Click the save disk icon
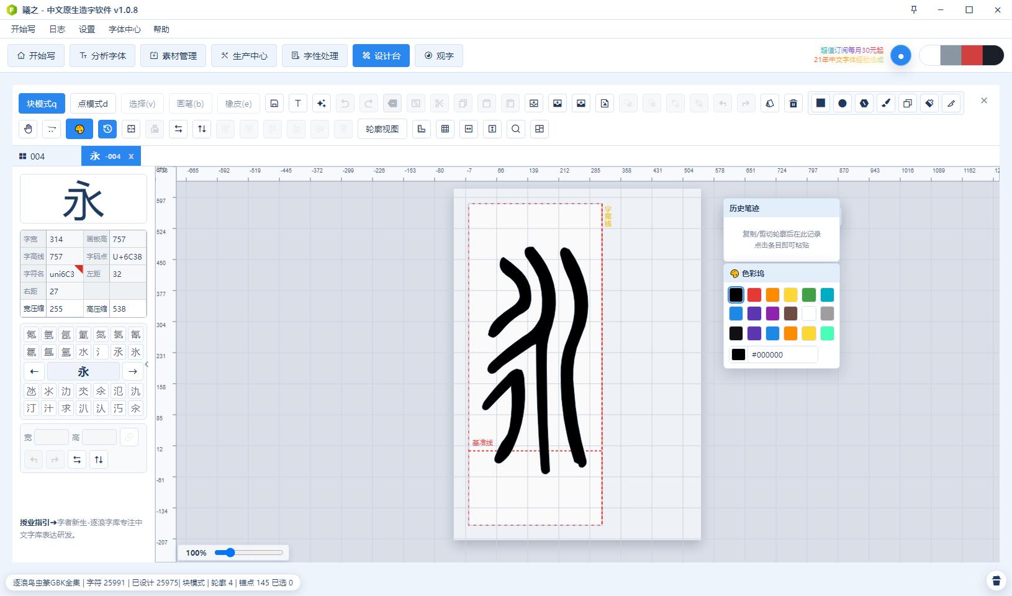 click(274, 104)
